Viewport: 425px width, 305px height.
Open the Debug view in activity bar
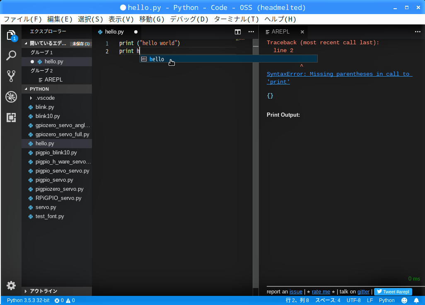(11, 97)
